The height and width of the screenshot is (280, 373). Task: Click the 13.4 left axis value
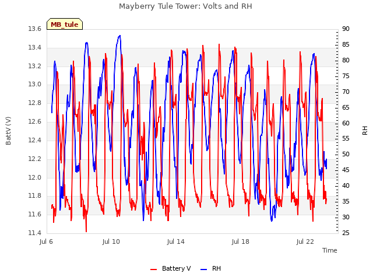[35, 47]
